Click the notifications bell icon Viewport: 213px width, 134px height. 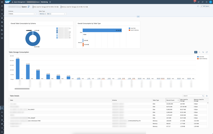[194, 2]
